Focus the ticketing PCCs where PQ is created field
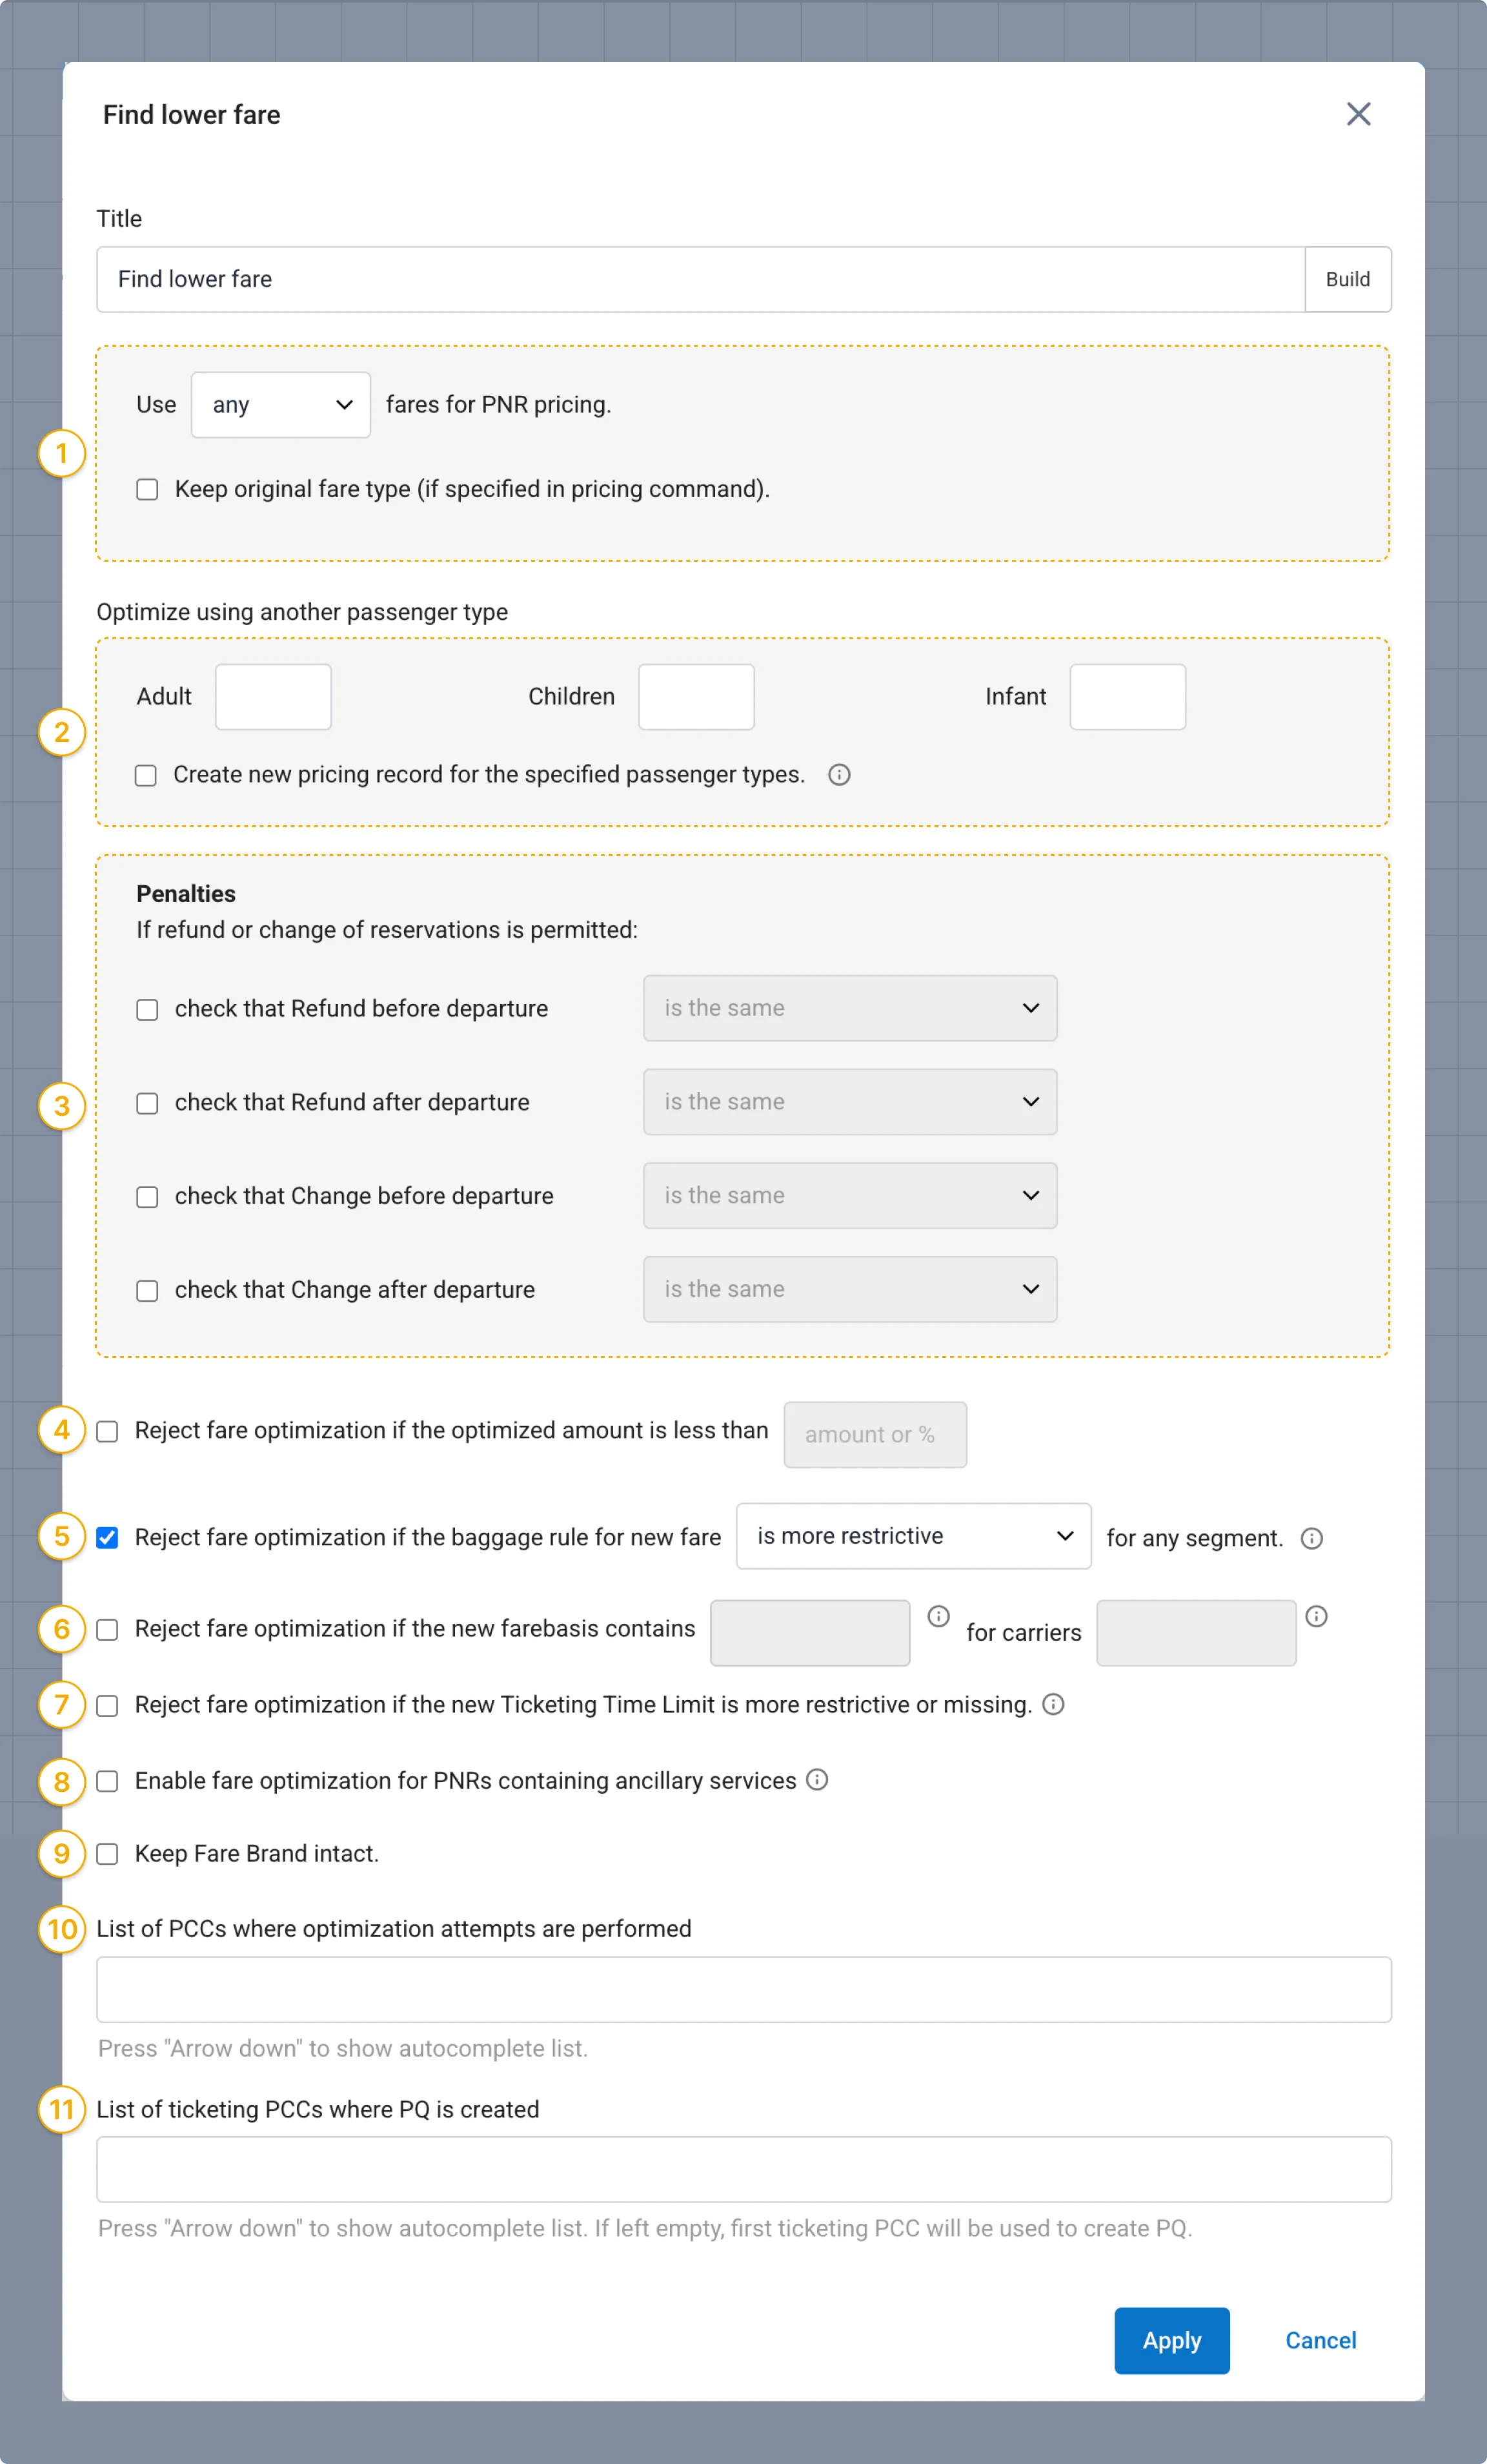Screen dimensions: 1487x2464 pyautogui.click(x=743, y=2170)
